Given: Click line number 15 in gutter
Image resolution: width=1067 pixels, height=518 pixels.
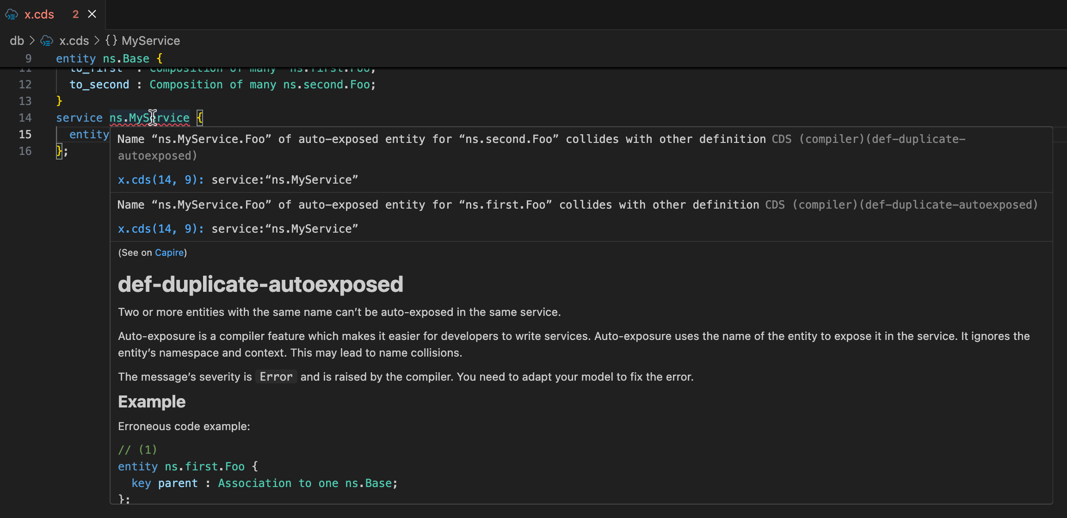Looking at the screenshot, I should pyautogui.click(x=25, y=135).
